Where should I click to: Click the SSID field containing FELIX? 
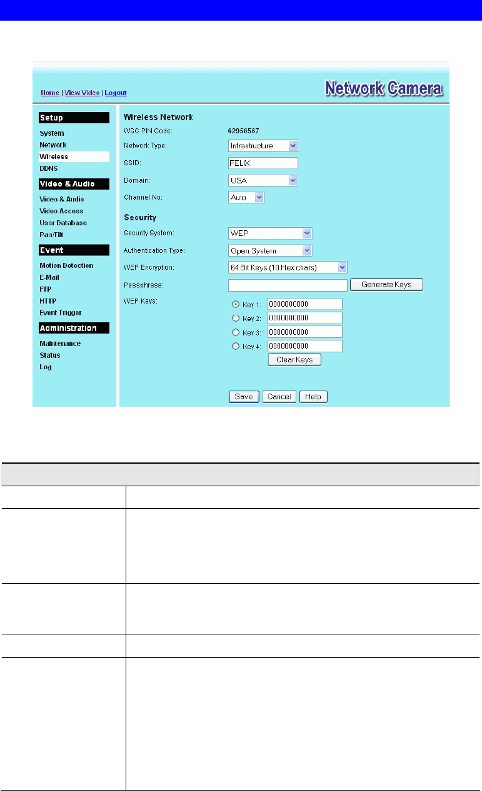tap(263, 163)
